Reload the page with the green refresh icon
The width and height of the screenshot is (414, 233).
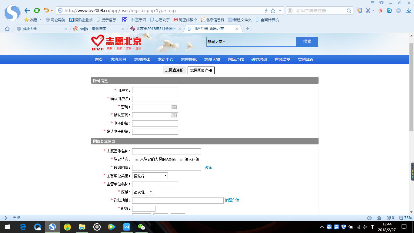37,11
